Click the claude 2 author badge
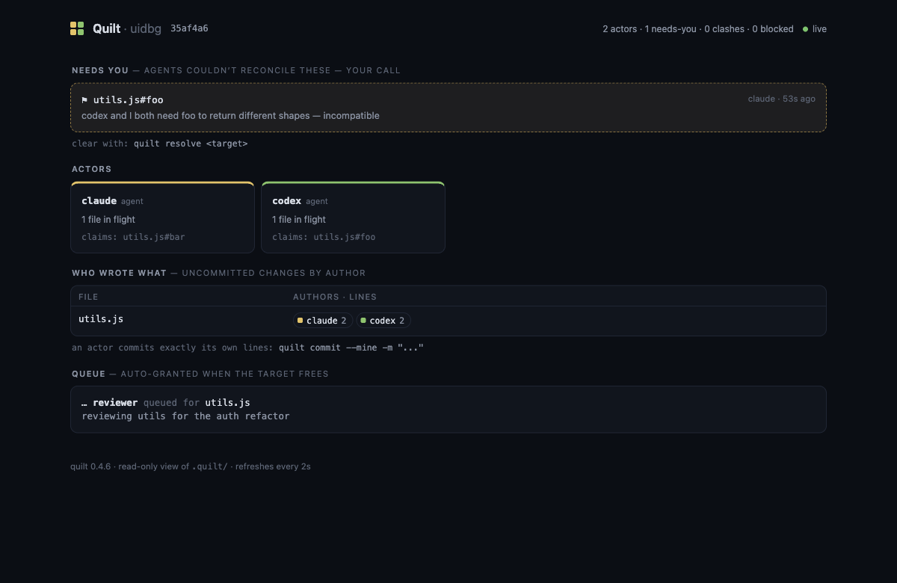This screenshot has width=897, height=583. point(322,321)
